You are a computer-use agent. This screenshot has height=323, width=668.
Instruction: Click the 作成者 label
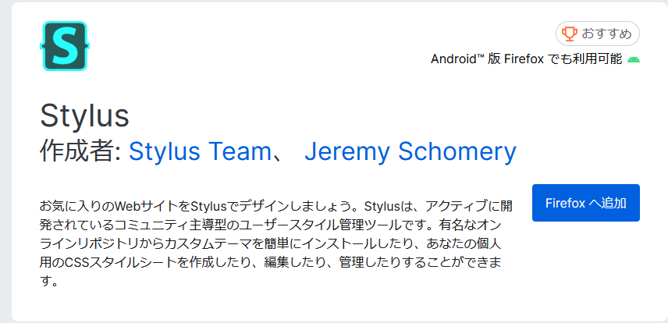click(81, 151)
